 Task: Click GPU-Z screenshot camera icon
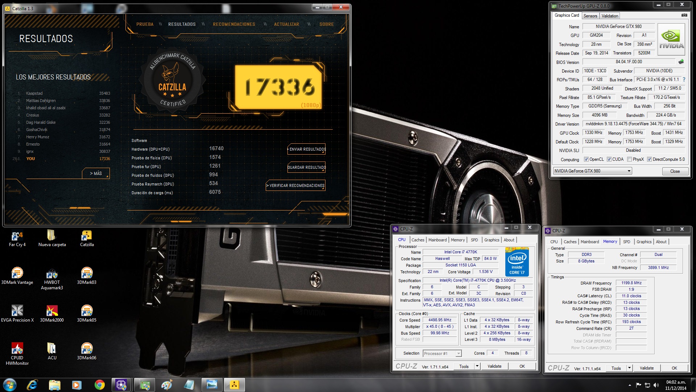point(684,15)
